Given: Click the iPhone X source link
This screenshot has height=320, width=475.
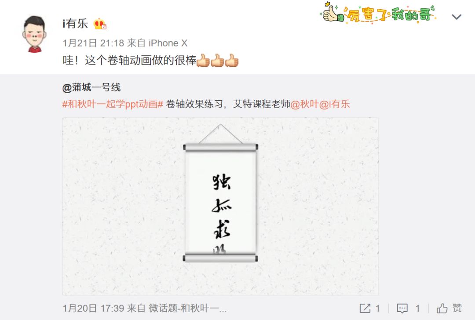Looking at the screenshot, I should click(x=168, y=43).
